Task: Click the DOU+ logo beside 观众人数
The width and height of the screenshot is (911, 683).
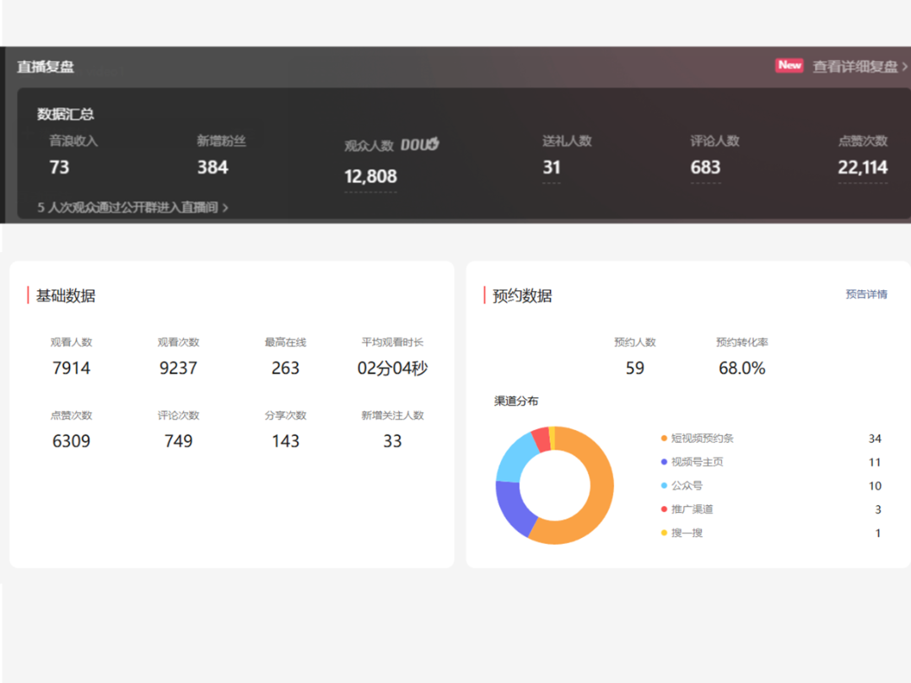Action: tap(420, 145)
